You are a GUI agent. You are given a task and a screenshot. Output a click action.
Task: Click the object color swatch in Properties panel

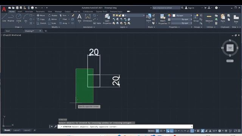174,15
